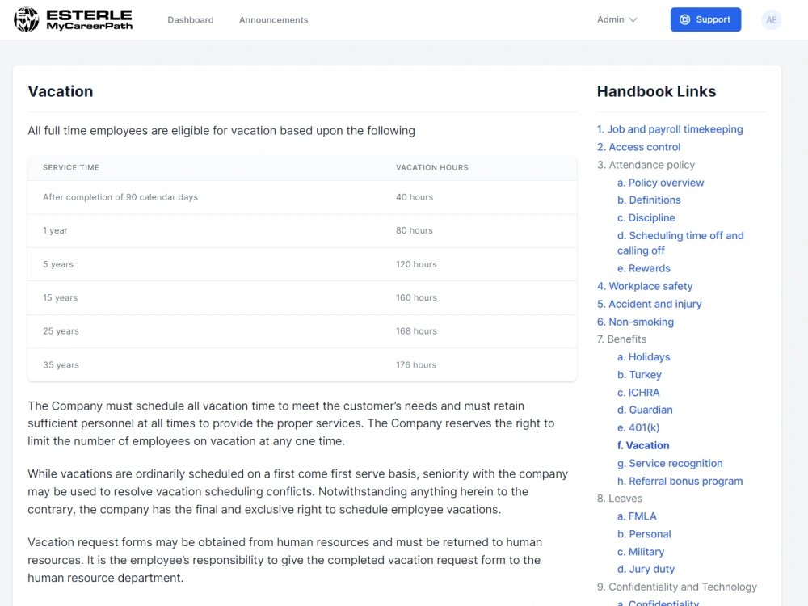Select the '1 year' table cell
Screen dimensions: 808x606
click(x=55, y=230)
